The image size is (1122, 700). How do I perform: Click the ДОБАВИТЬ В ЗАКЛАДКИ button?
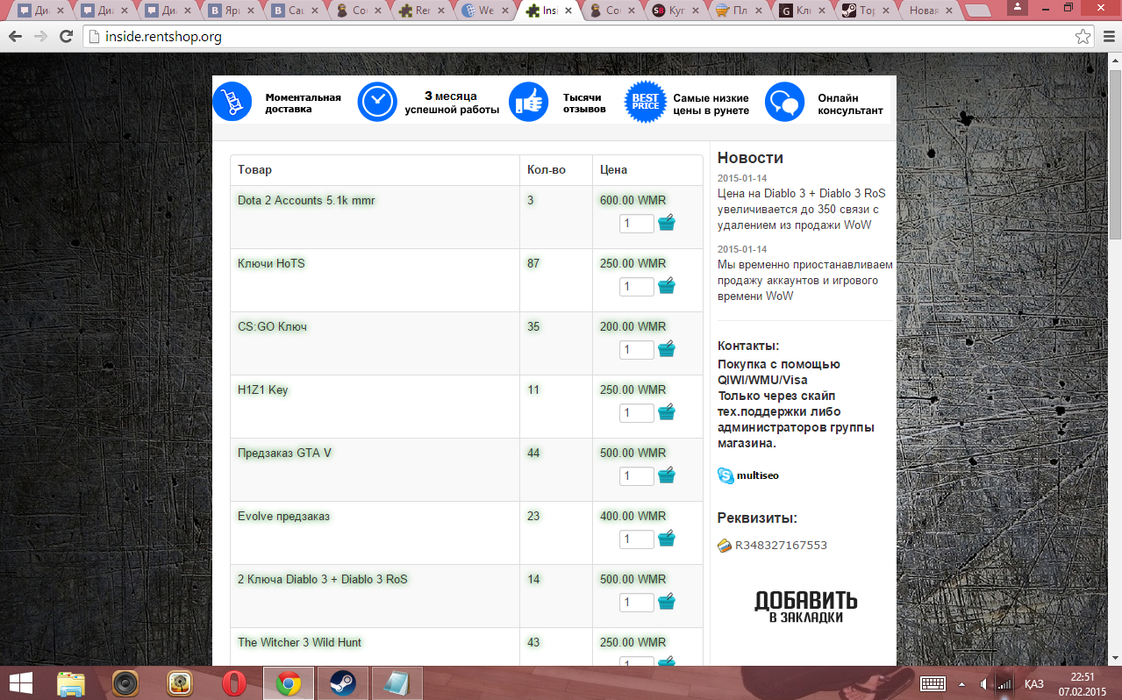[x=805, y=607]
